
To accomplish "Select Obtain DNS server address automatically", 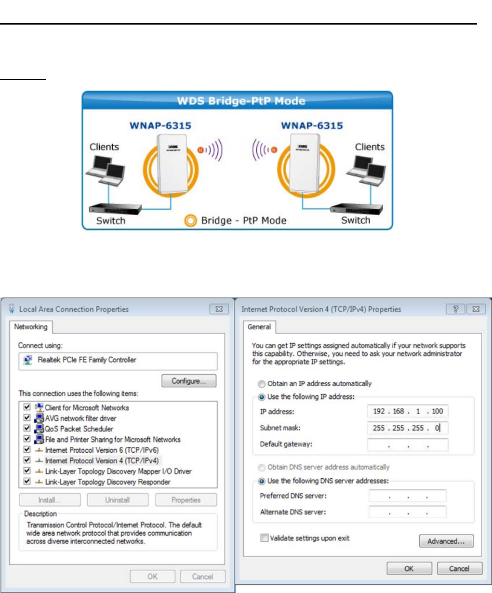I will tap(262, 468).
